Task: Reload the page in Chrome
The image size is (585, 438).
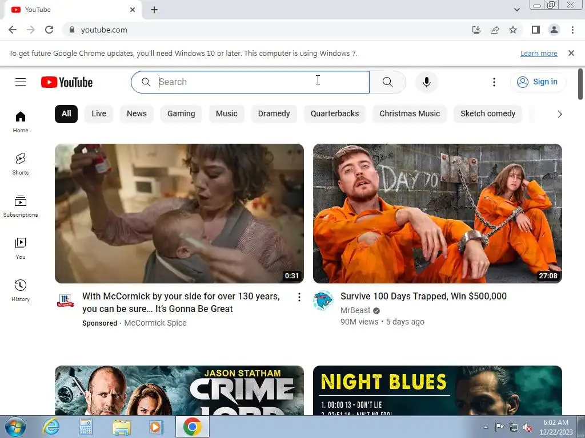Action: (x=49, y=30)
